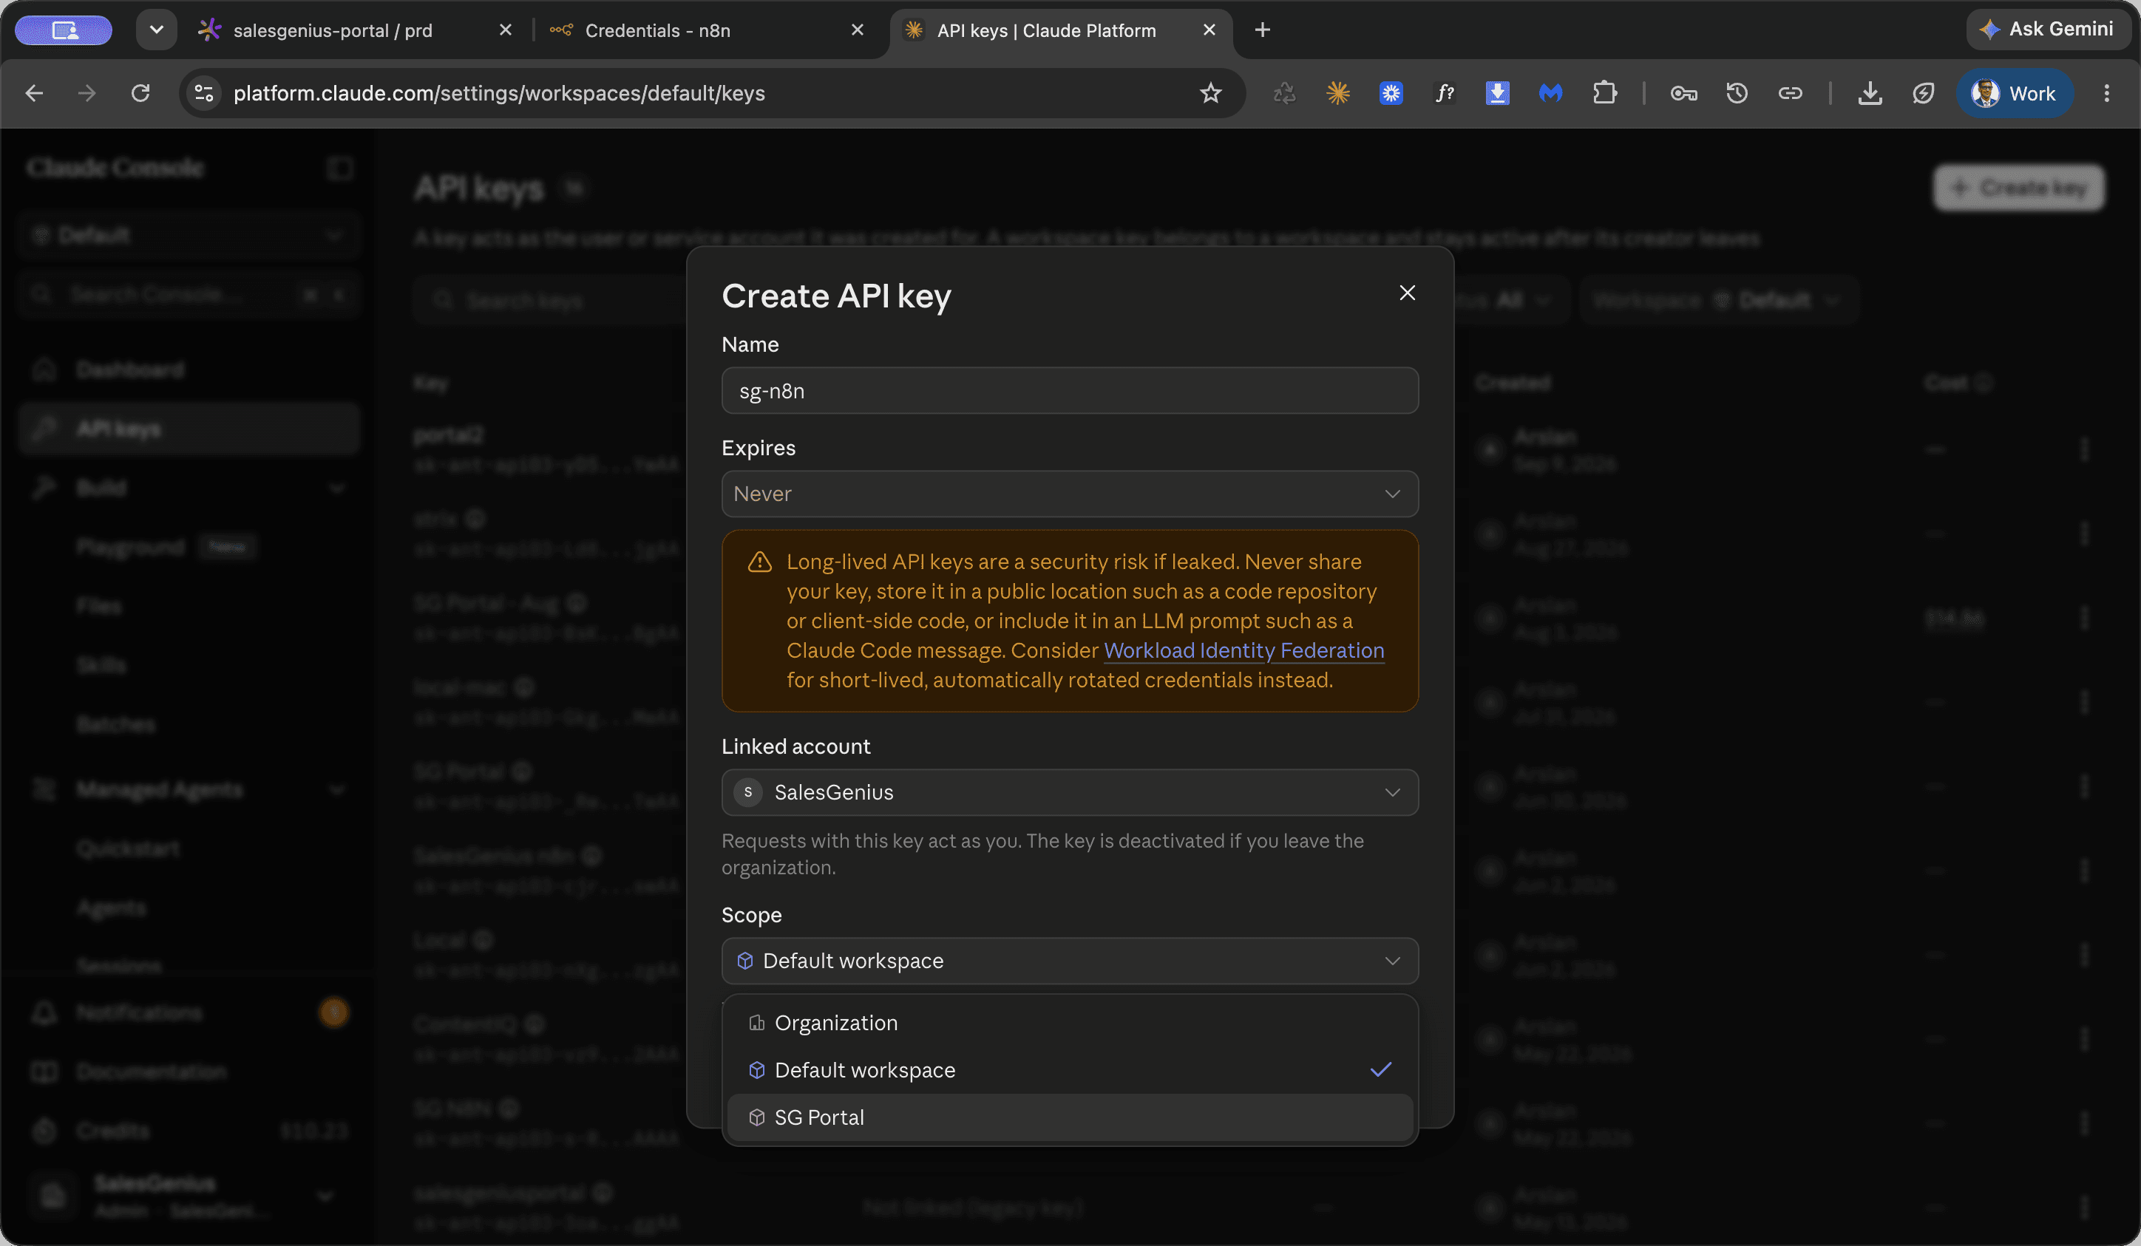Open the Work profile menu
Image resolution: width=2141 pixels, height=1246 pixels.
pos(2015,93)
